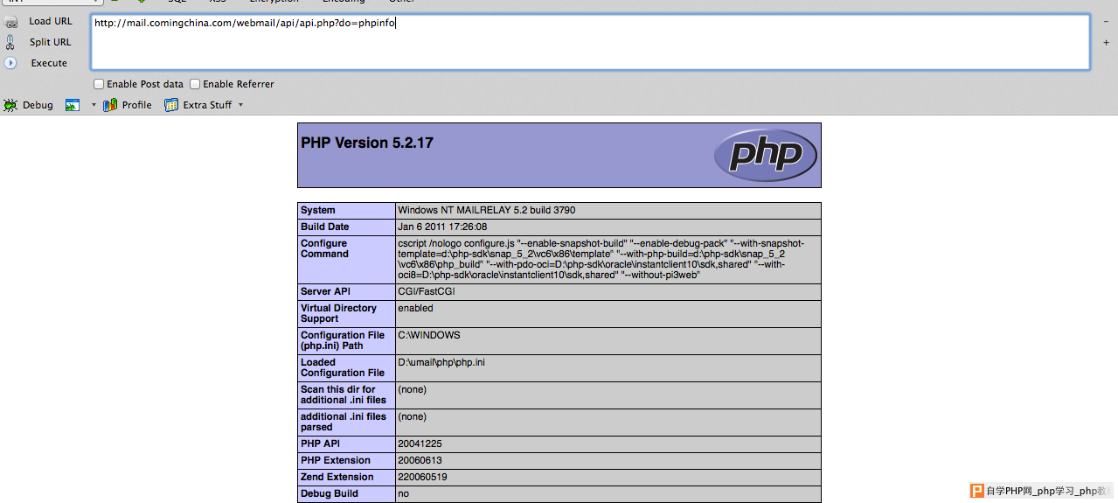Click the Profile chart icon
This screenshot has height=503, width=1118.
click(110, 105)
